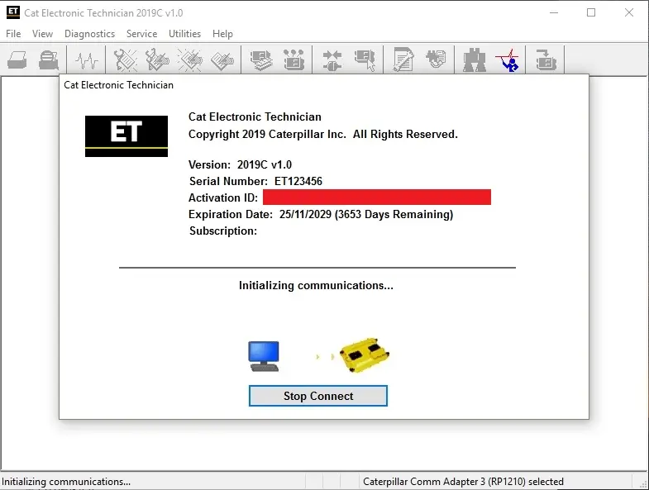
Task: Open the Help menu
Action: click(222, 34)
